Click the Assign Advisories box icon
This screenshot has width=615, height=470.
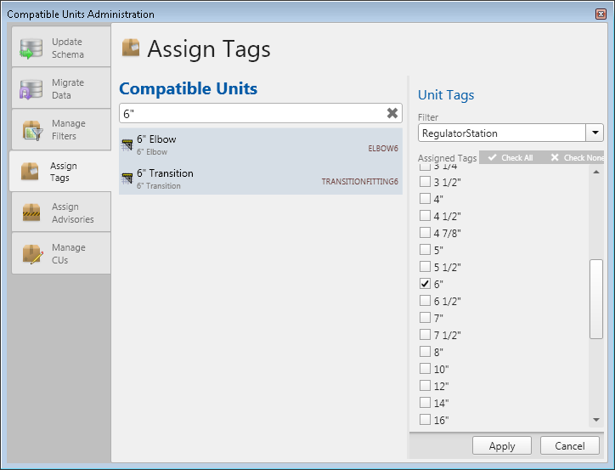[x=31, y=212]
